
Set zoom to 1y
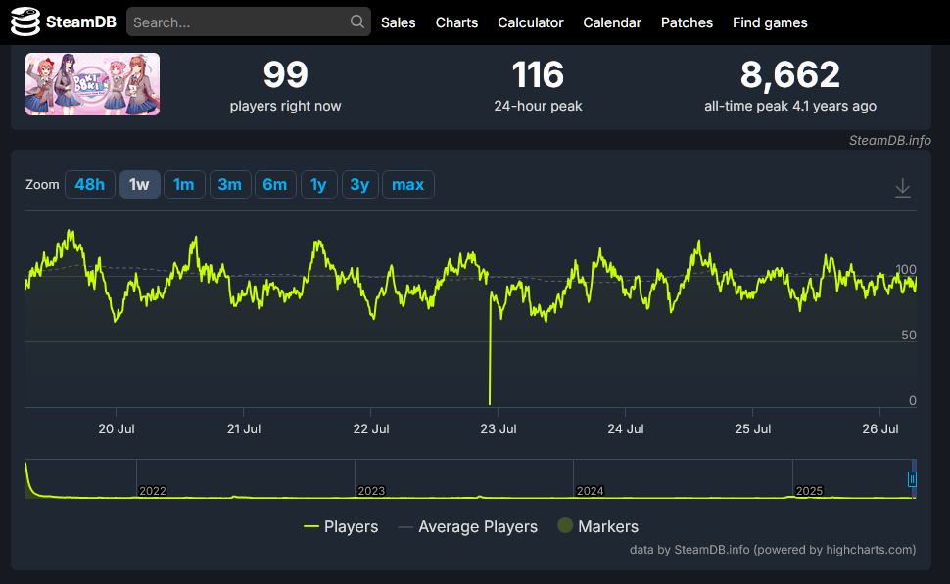tap(318, 185)
